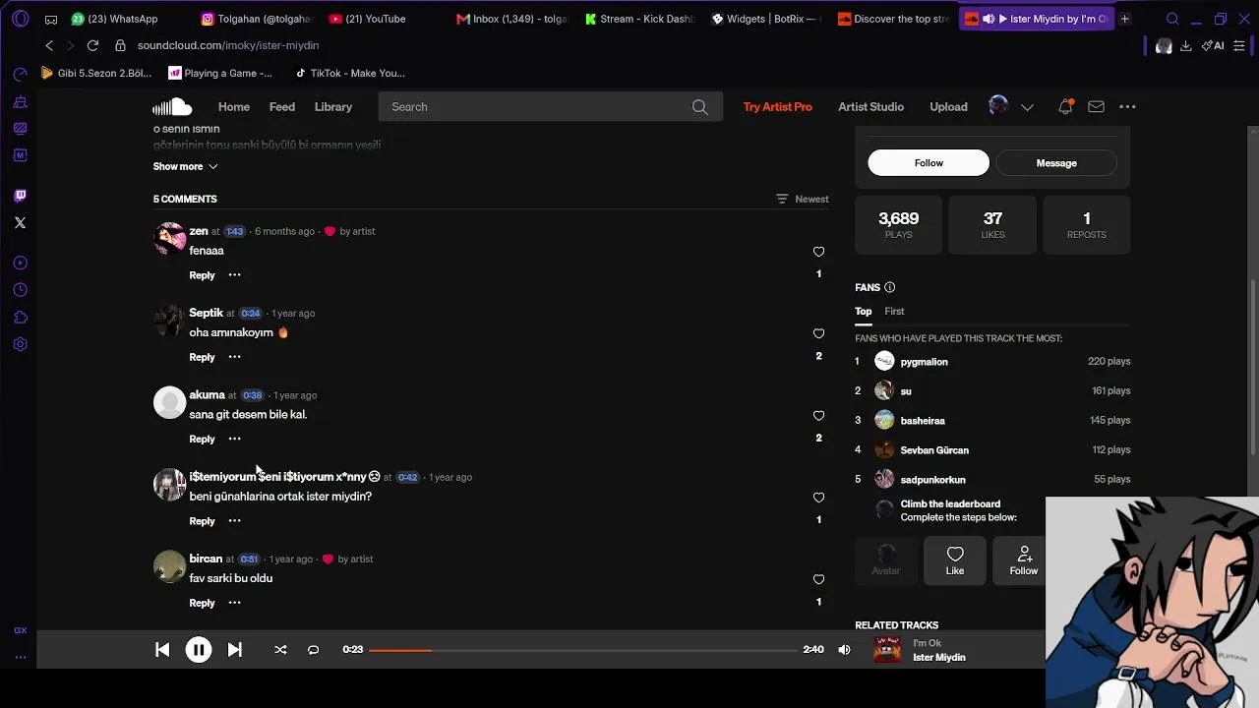
Task: Open SoundCloud header more options menu
Action: [x=1127, y=107]
